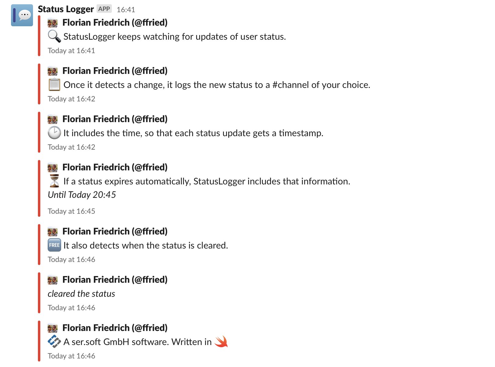Click the ser.soft logo emoji

[54, 342]
